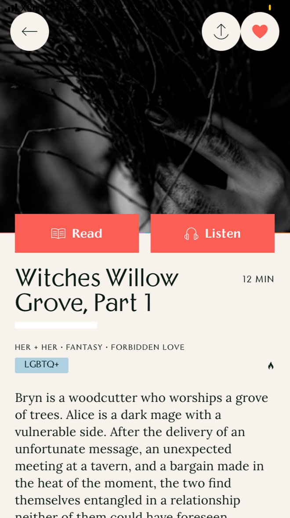
Task: Tap the white author name bar
Action: pos(56,325)
